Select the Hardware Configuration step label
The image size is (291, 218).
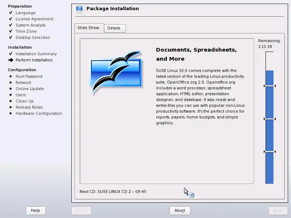click(x=39, y=113)
